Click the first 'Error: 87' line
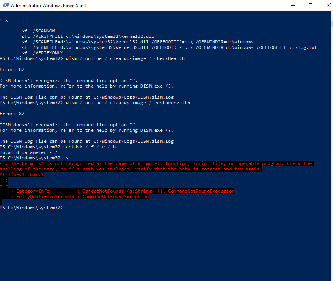This screenshot has width=333, height=281. [x=12, y=69]
